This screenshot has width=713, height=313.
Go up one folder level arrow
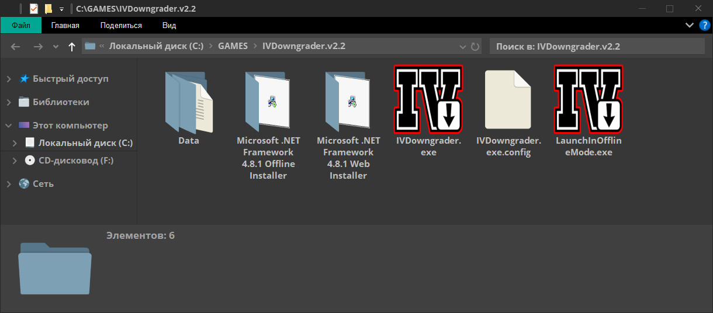point(72,47)
